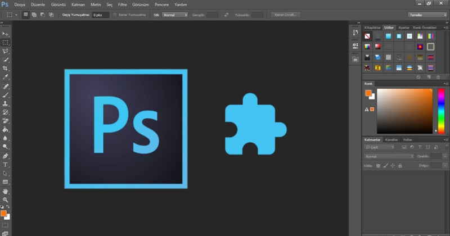
Task: Open the layer blending mode Normal dropdown
Action: (389, 156)
